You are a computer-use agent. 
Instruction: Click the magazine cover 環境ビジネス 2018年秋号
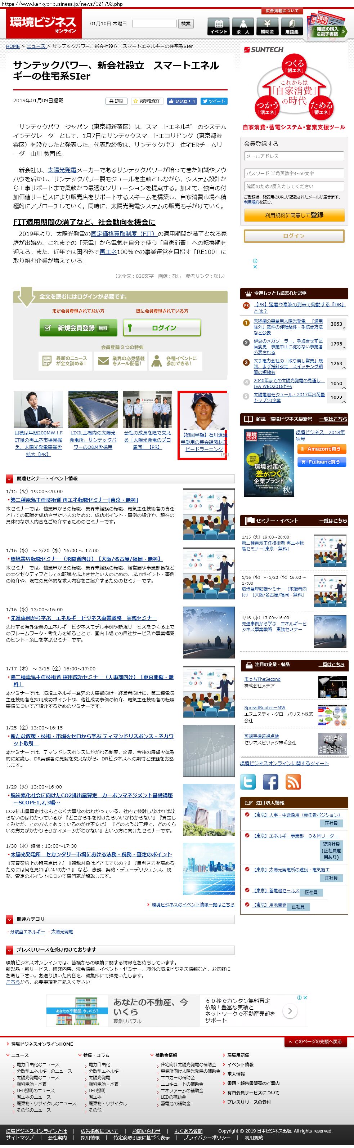[x=269, y=463]
